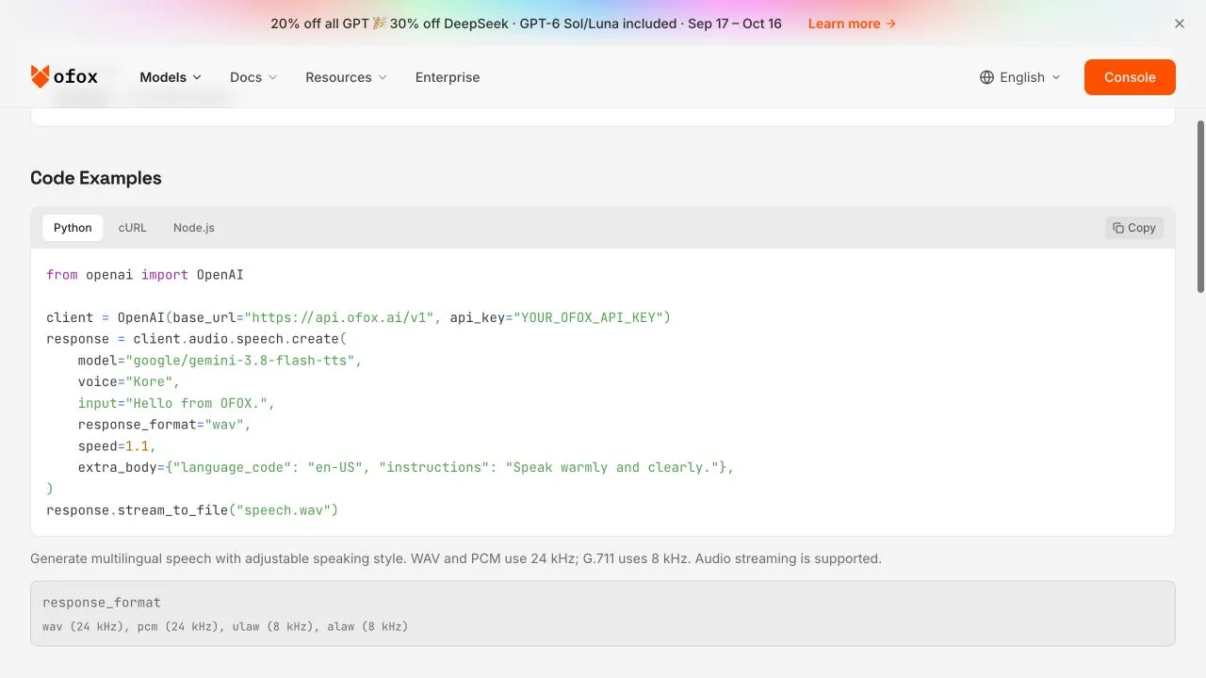Click the response_format label in the gray box

[102, 603]
